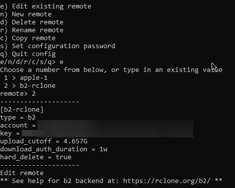Viewport: 235px width, 188px height.
Task: Click the 'New remote' option line
Action: pyautogui.click(x=26, y=14)
